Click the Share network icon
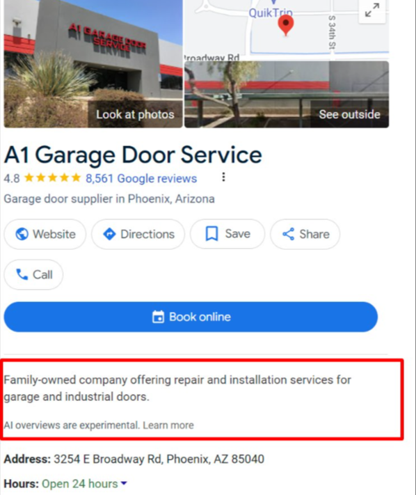 (x=288, y=234)
